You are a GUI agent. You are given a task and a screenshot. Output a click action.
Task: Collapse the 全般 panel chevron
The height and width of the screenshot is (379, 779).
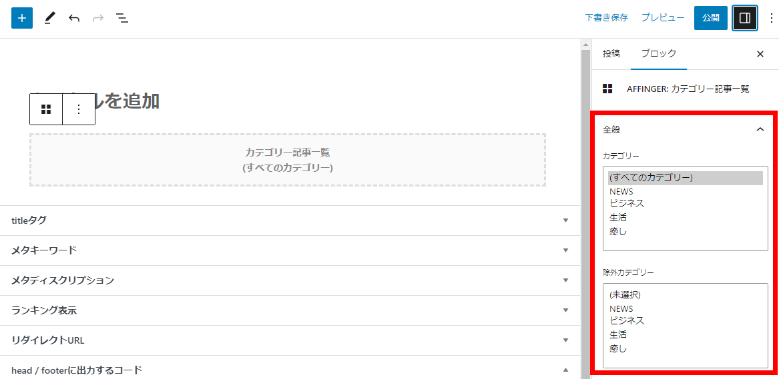[760, 129]
